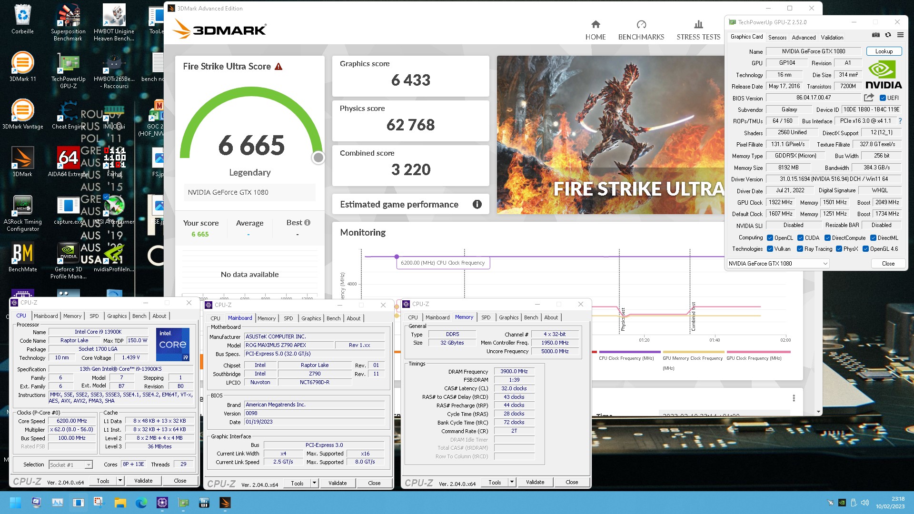Open File Explorer from the taskbar
The image size is (914, 514).
pyautogui.click(x=120, y=503)
